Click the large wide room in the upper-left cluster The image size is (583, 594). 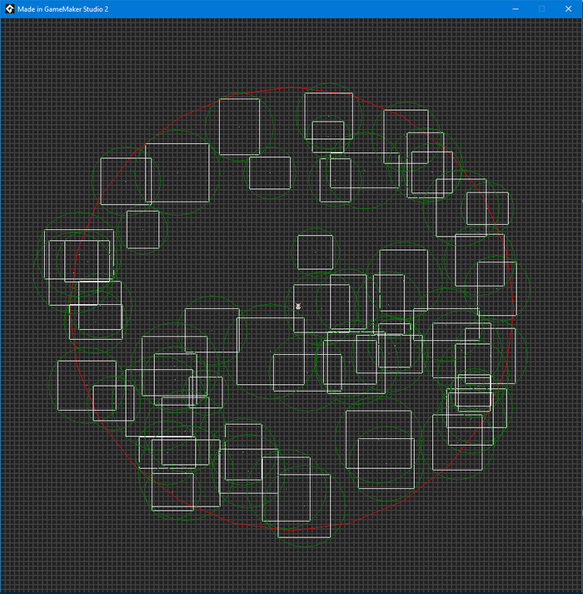177,172
